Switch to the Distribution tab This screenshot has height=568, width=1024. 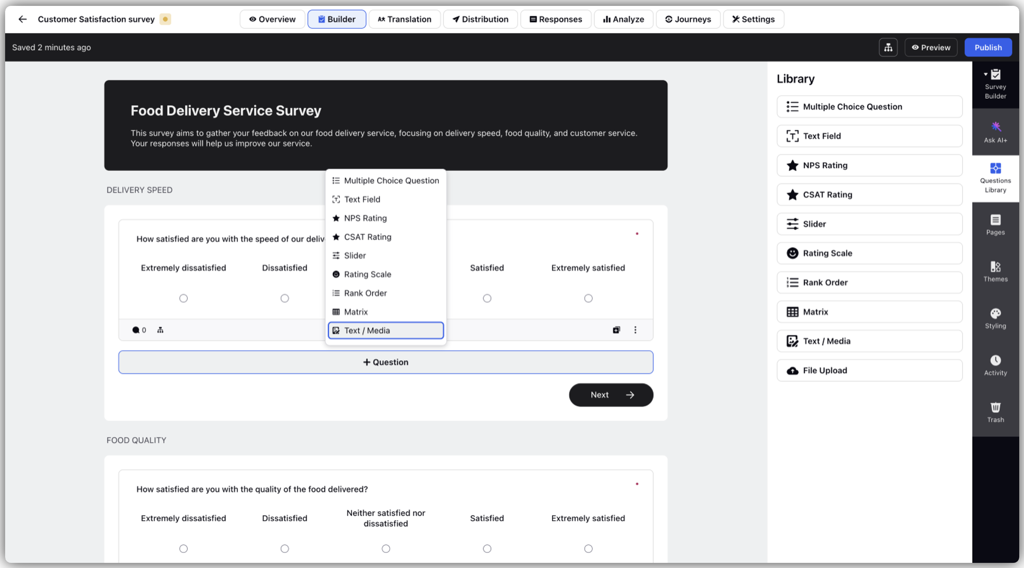click(x=480, y=19)
